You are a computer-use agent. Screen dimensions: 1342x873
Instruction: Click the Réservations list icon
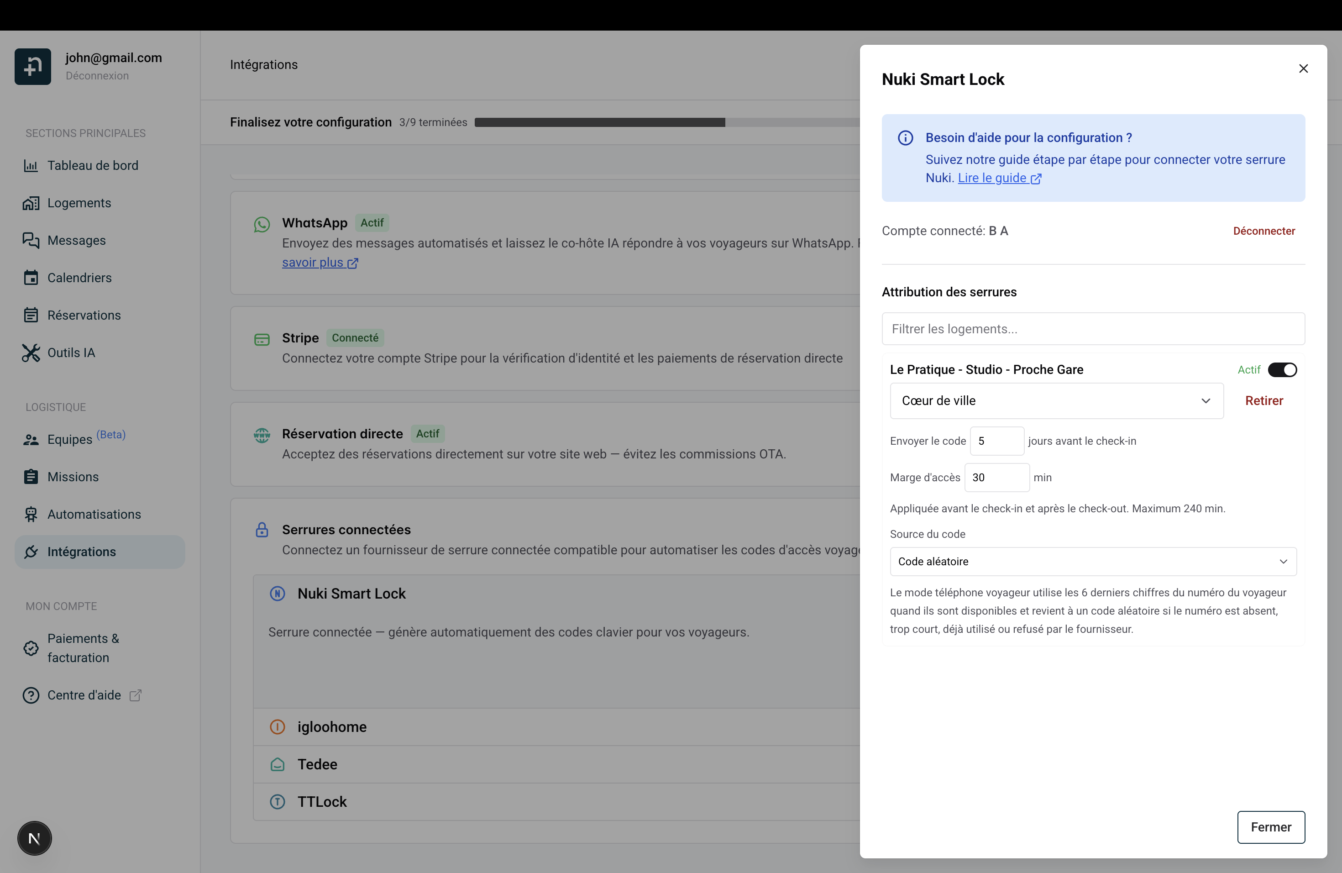tap(31, 315)
